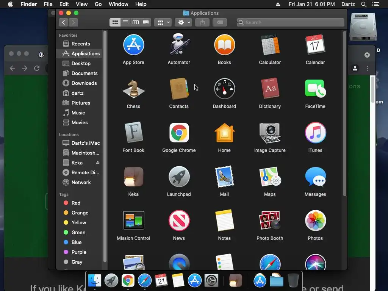The image size is (388, 291).
Task: Switch Finder to column view
Action: click(136, 22)
